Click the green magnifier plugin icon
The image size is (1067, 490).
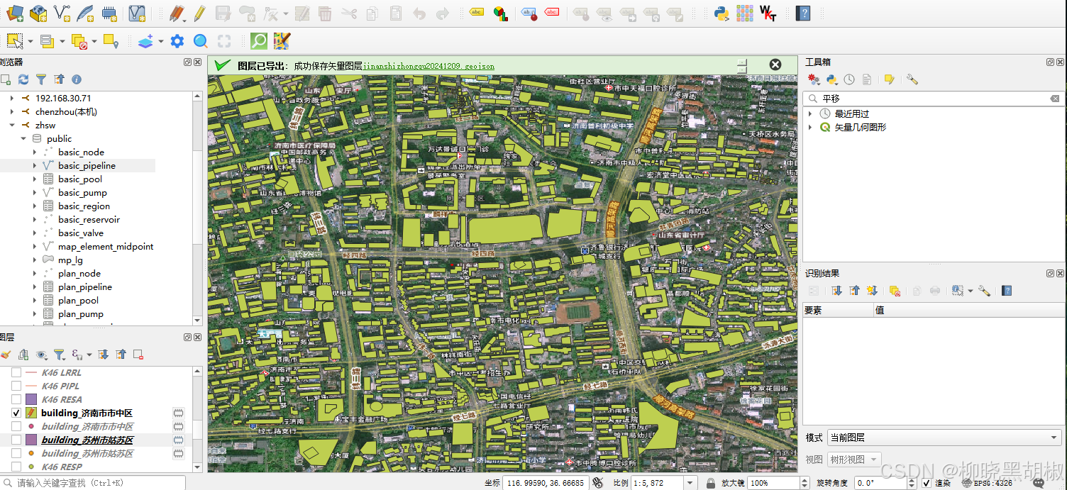click(259, 41)
